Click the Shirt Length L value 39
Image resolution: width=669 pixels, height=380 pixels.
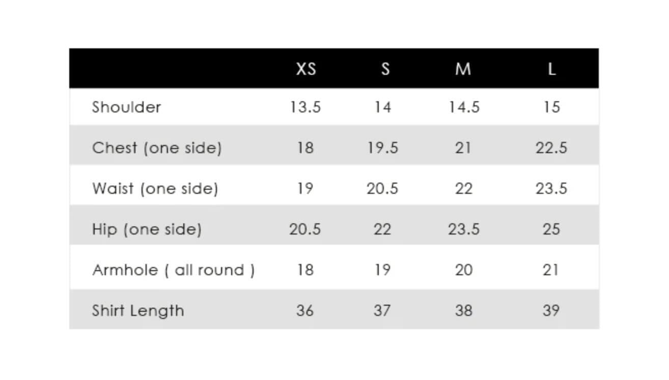tap(551, 310)
